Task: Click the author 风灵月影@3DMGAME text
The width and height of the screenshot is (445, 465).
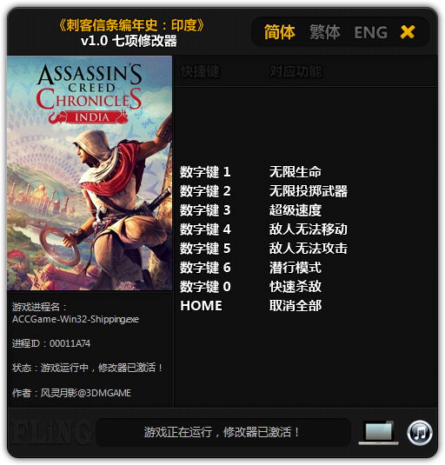Action: point(85,393)
